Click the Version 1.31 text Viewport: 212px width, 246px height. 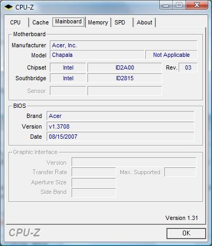(182, 218)
